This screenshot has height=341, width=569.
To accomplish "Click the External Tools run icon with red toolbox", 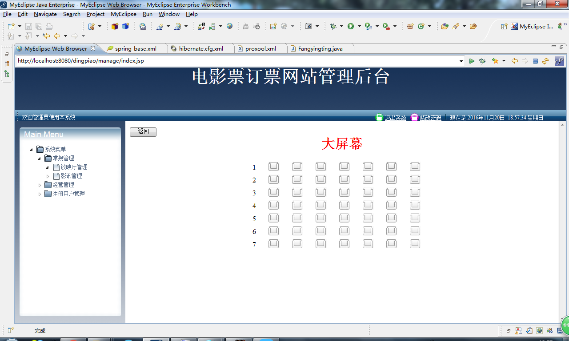I will (x=386, y=27).
